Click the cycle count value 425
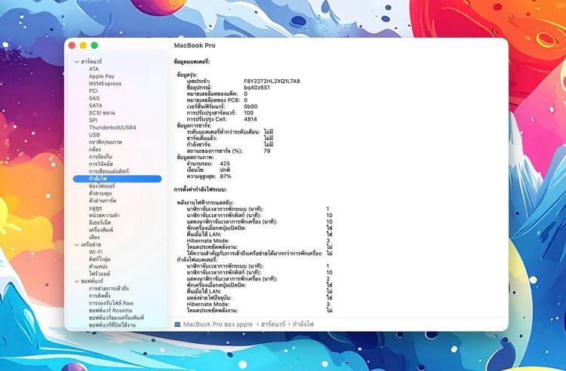 click(225, 164)
